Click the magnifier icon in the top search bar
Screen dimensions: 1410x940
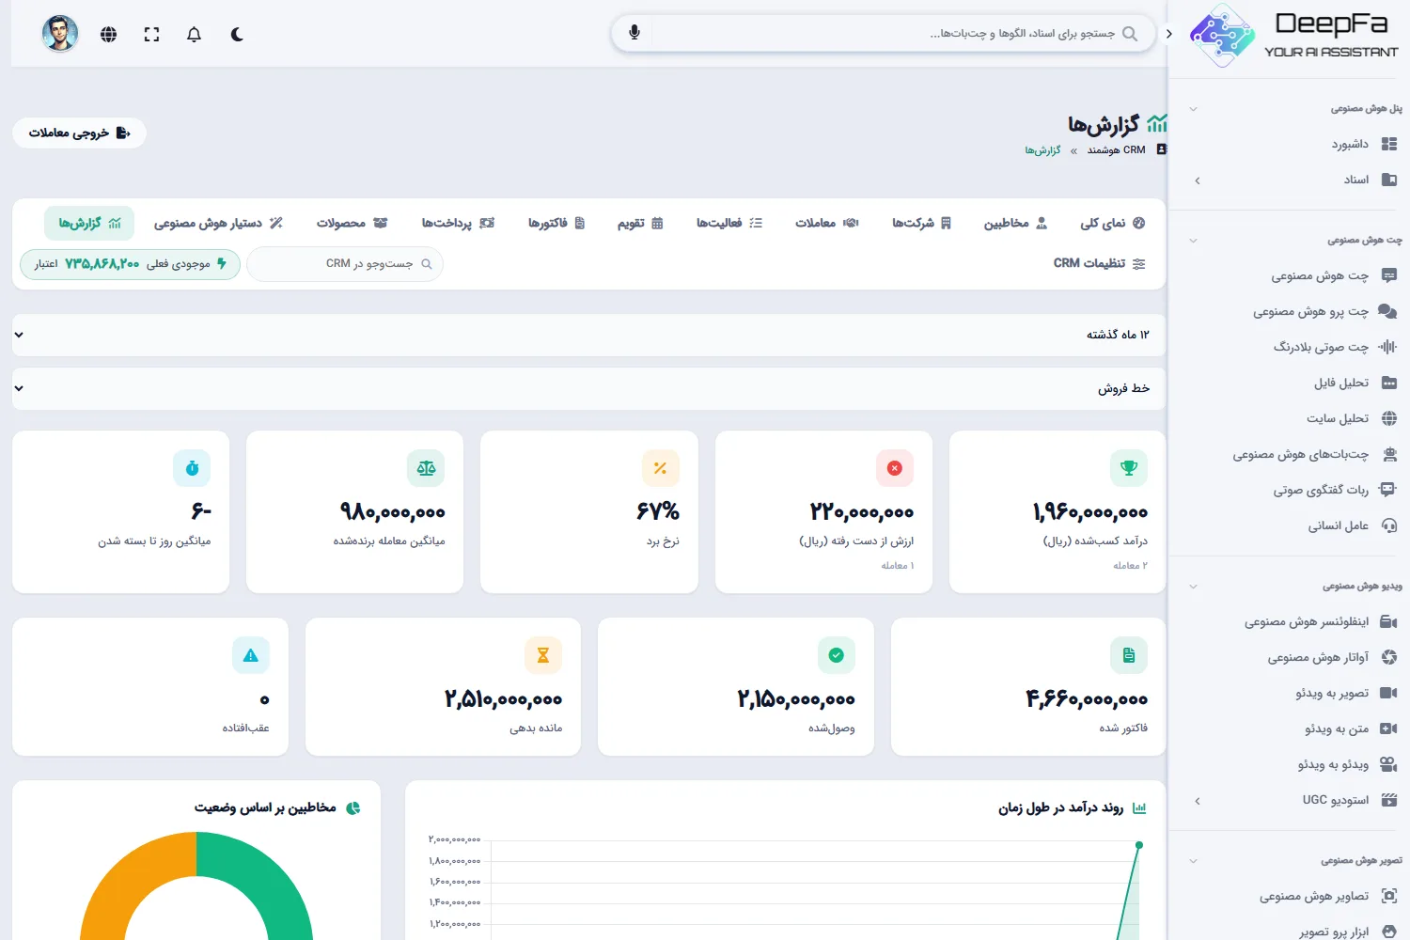[x=1130, y=34]
